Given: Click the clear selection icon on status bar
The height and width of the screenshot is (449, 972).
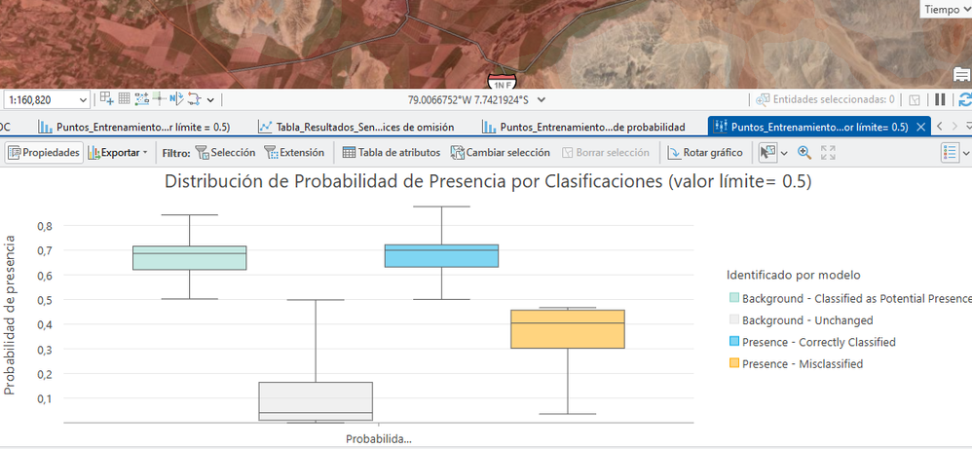Looking at the screenshot, I should point(915,99).
